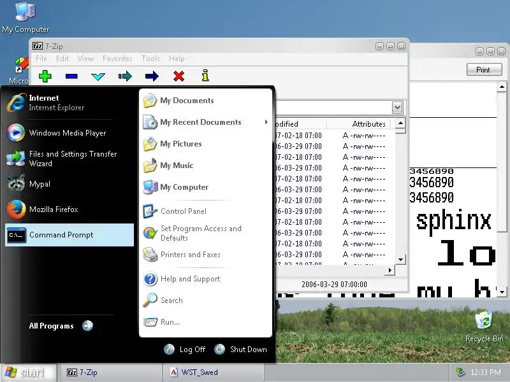Click the Move dark blue arrow icon
This screenshot has width=510, height=382.
click(152, 76)
